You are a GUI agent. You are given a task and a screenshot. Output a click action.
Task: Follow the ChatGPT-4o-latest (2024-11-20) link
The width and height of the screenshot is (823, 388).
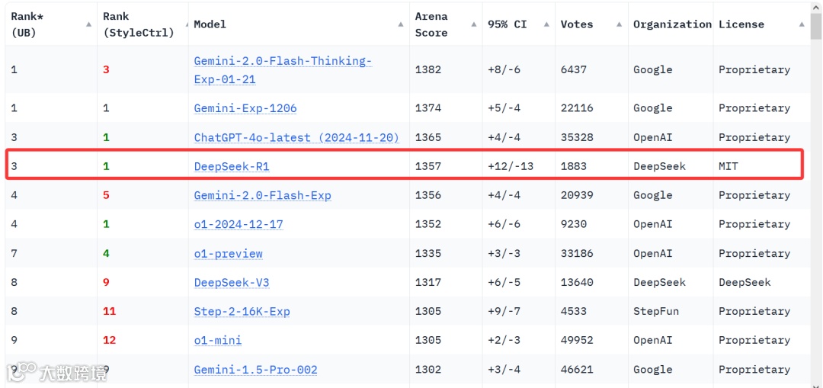[296, 137]
